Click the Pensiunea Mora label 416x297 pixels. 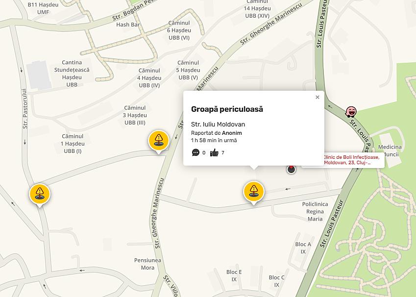pos(147,264)
